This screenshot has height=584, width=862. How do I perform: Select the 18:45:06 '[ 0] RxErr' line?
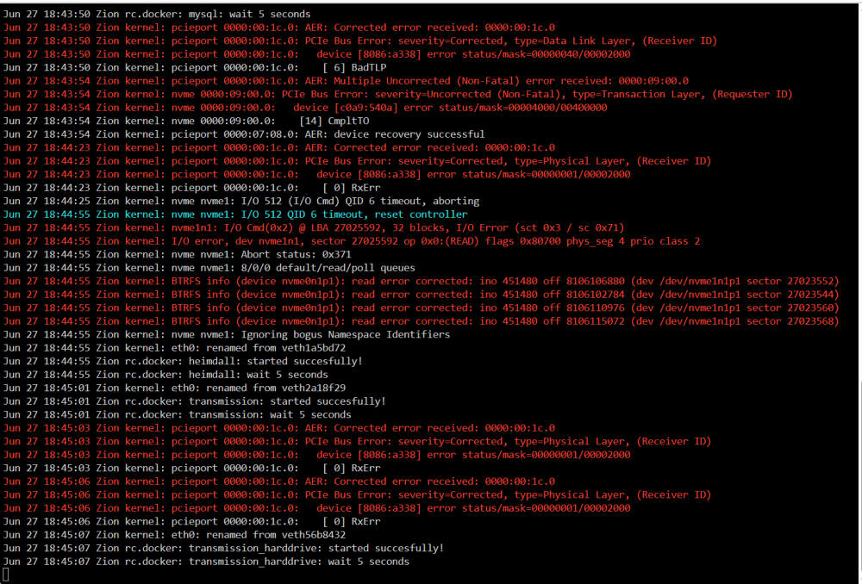coord(192,521)
